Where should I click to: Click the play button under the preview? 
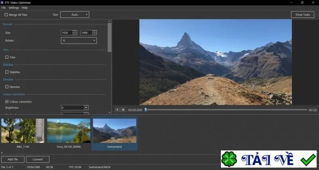pos(117,110)
